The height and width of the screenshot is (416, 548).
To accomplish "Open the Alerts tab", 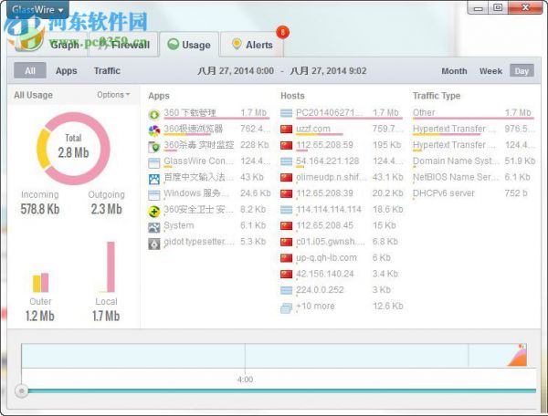I will pyautogui.click(x=252, y=45).
